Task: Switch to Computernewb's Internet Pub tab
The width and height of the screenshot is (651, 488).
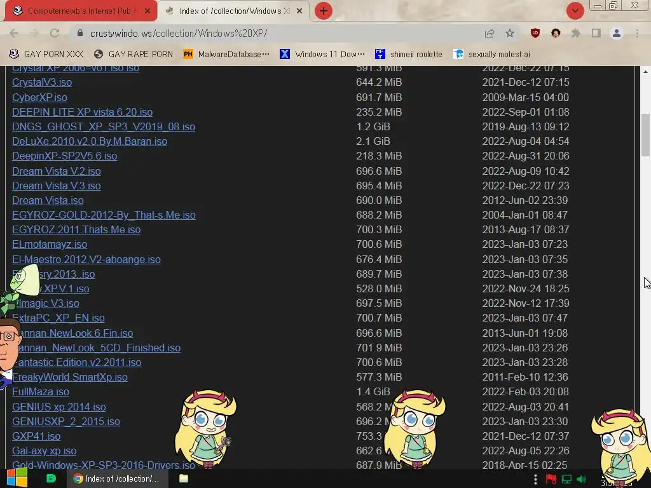Action: pos(79,11)
